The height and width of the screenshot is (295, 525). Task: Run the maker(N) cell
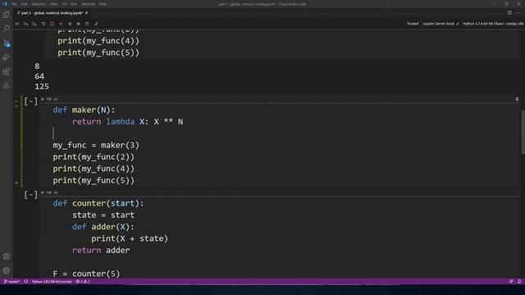(x=43, y=99)
